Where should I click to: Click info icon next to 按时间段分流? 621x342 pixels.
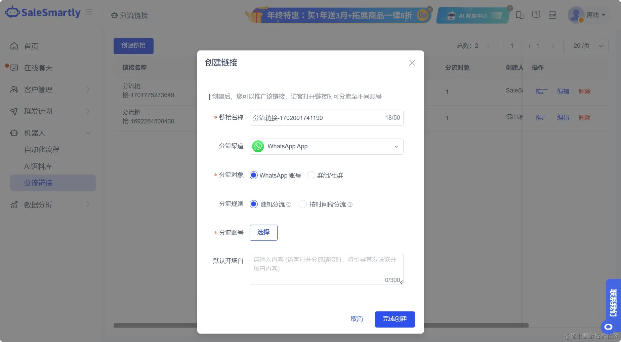click(350, 204)
